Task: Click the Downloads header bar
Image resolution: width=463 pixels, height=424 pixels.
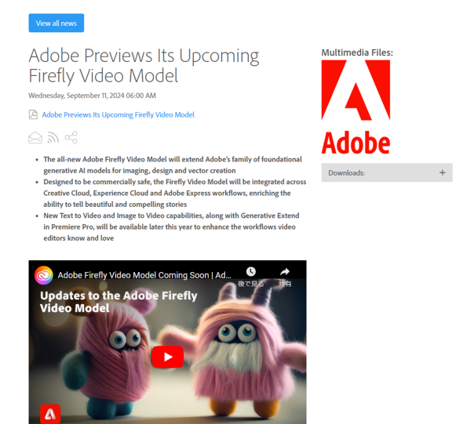Action: 387,172
